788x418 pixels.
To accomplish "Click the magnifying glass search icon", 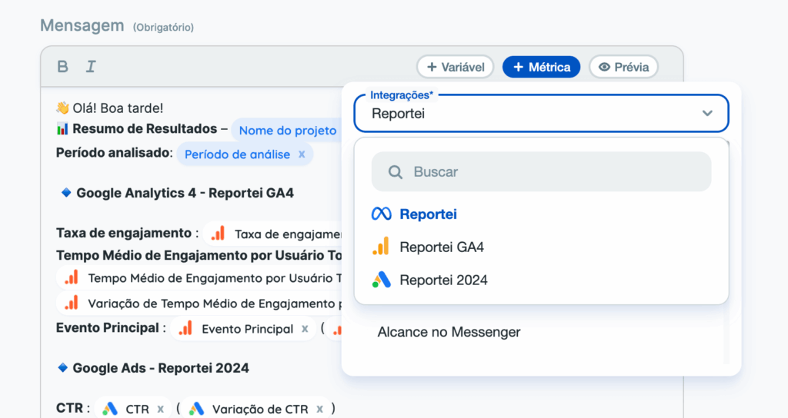I will (x=395, y=172).
